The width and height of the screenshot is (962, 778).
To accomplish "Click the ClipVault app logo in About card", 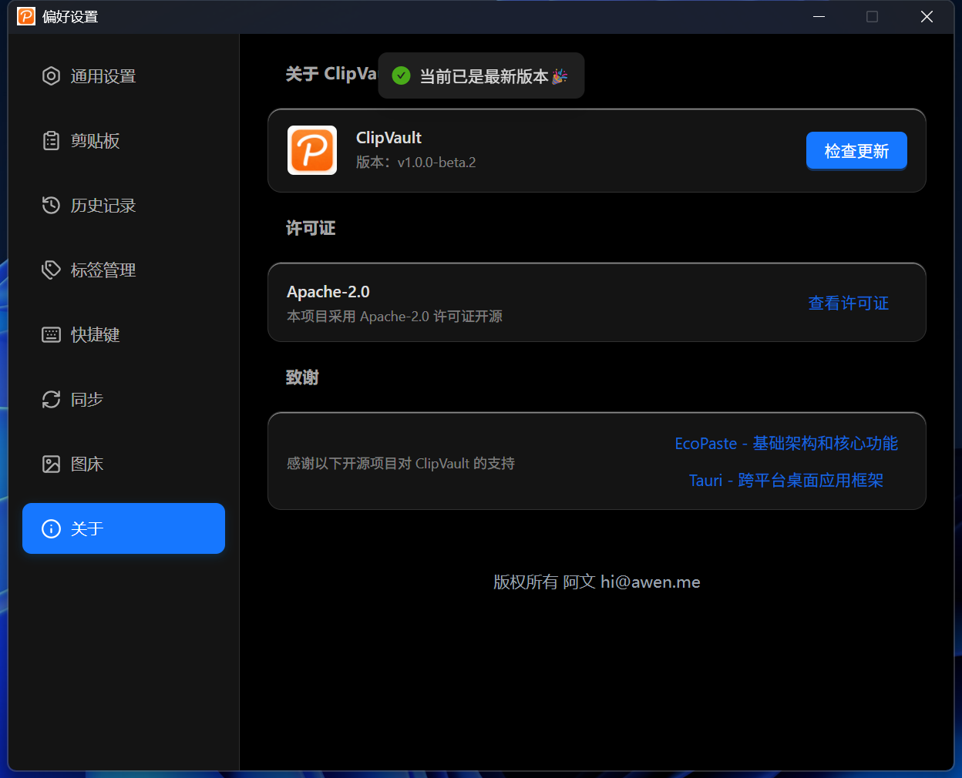I will (x=312, y=150).
